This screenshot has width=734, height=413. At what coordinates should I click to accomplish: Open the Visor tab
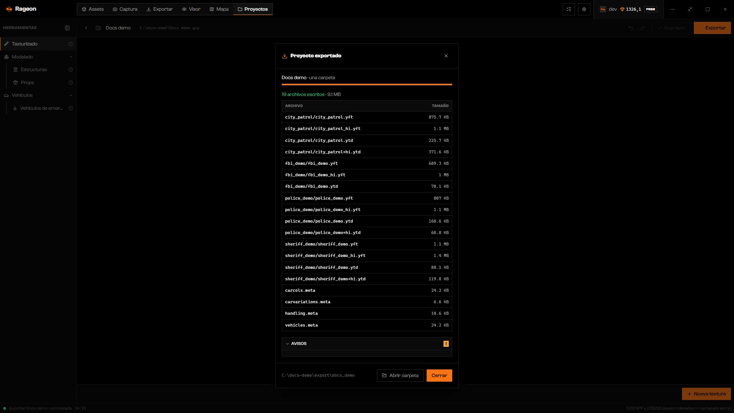[191, 9]
